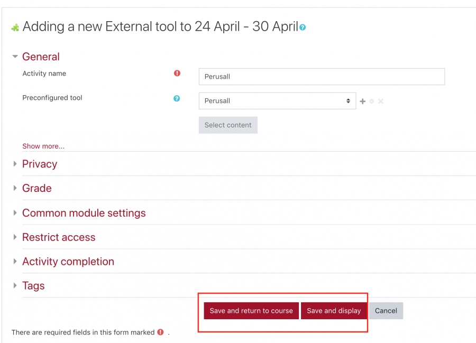This screenshot has width=476, height=343.
Task: Expand the Common module settings section
Action: (x=84, y=213)
